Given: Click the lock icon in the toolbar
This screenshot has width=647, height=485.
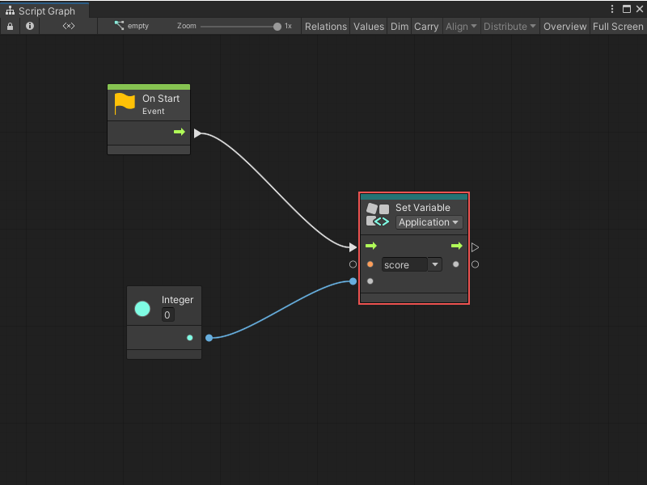Looking at the screenshot, I should 10,26.
